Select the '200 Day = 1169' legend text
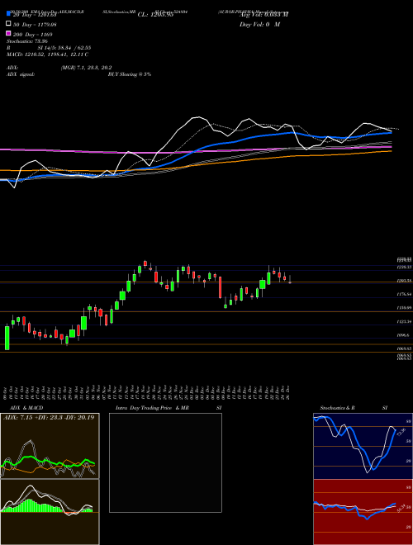 click(x=33, y=35)
